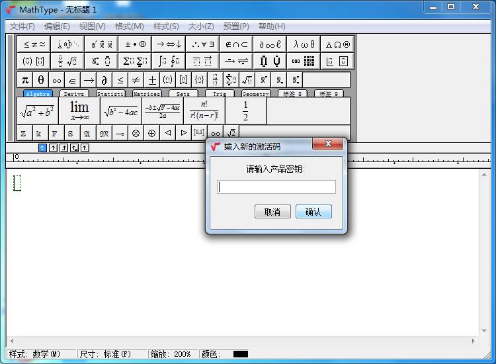The width and height of the screenshot is (496, 364).
Task: Select the fourth tab stop alignment button
Action: pyautogui.click(x=74, y=148)
